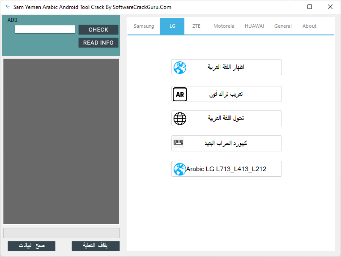The image size is (341, 257).
Task: Focus the ADB device input field
Action: click(45, 29)
